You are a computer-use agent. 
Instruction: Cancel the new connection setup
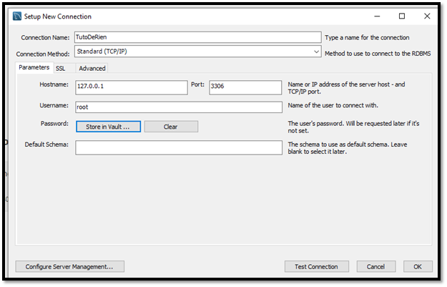tap(376, 266)
